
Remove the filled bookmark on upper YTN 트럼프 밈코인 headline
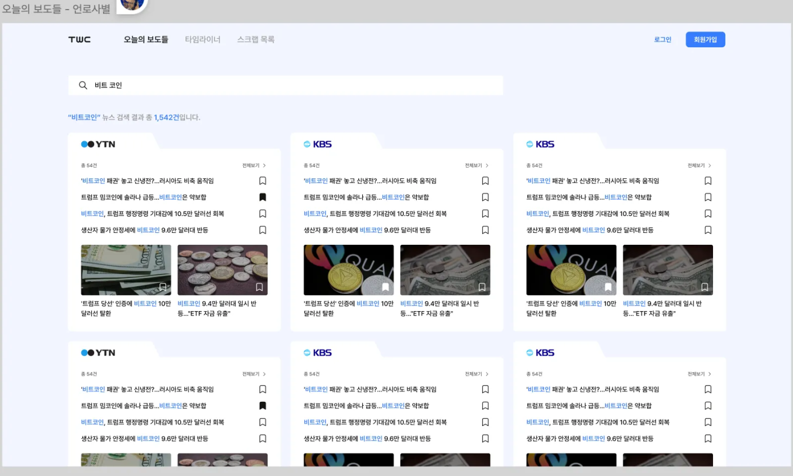pos(262,197)
